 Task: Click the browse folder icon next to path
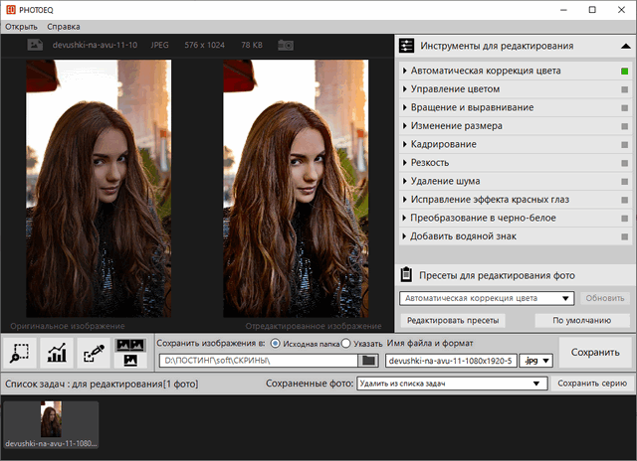pos(369,360)
